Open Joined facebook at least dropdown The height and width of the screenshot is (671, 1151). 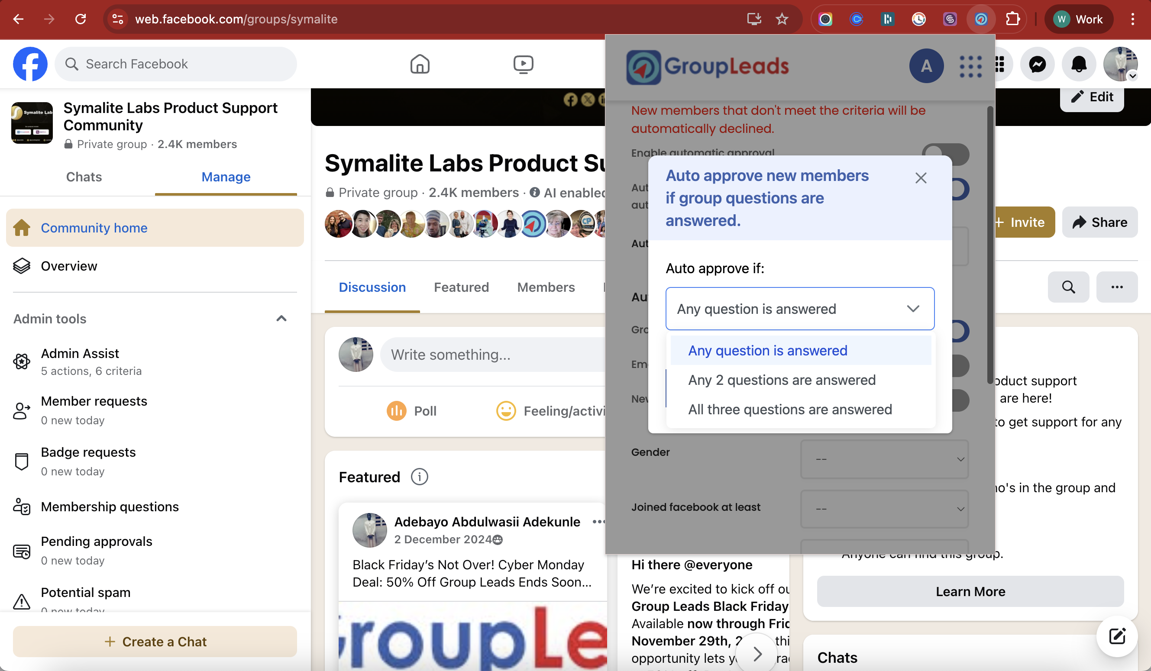[884, 509]
